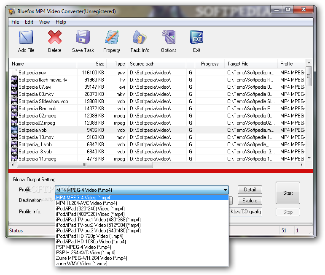Click the red Delete icon
Screen dimensions: 325x275
pyautogui.click(x=55, y=38)
